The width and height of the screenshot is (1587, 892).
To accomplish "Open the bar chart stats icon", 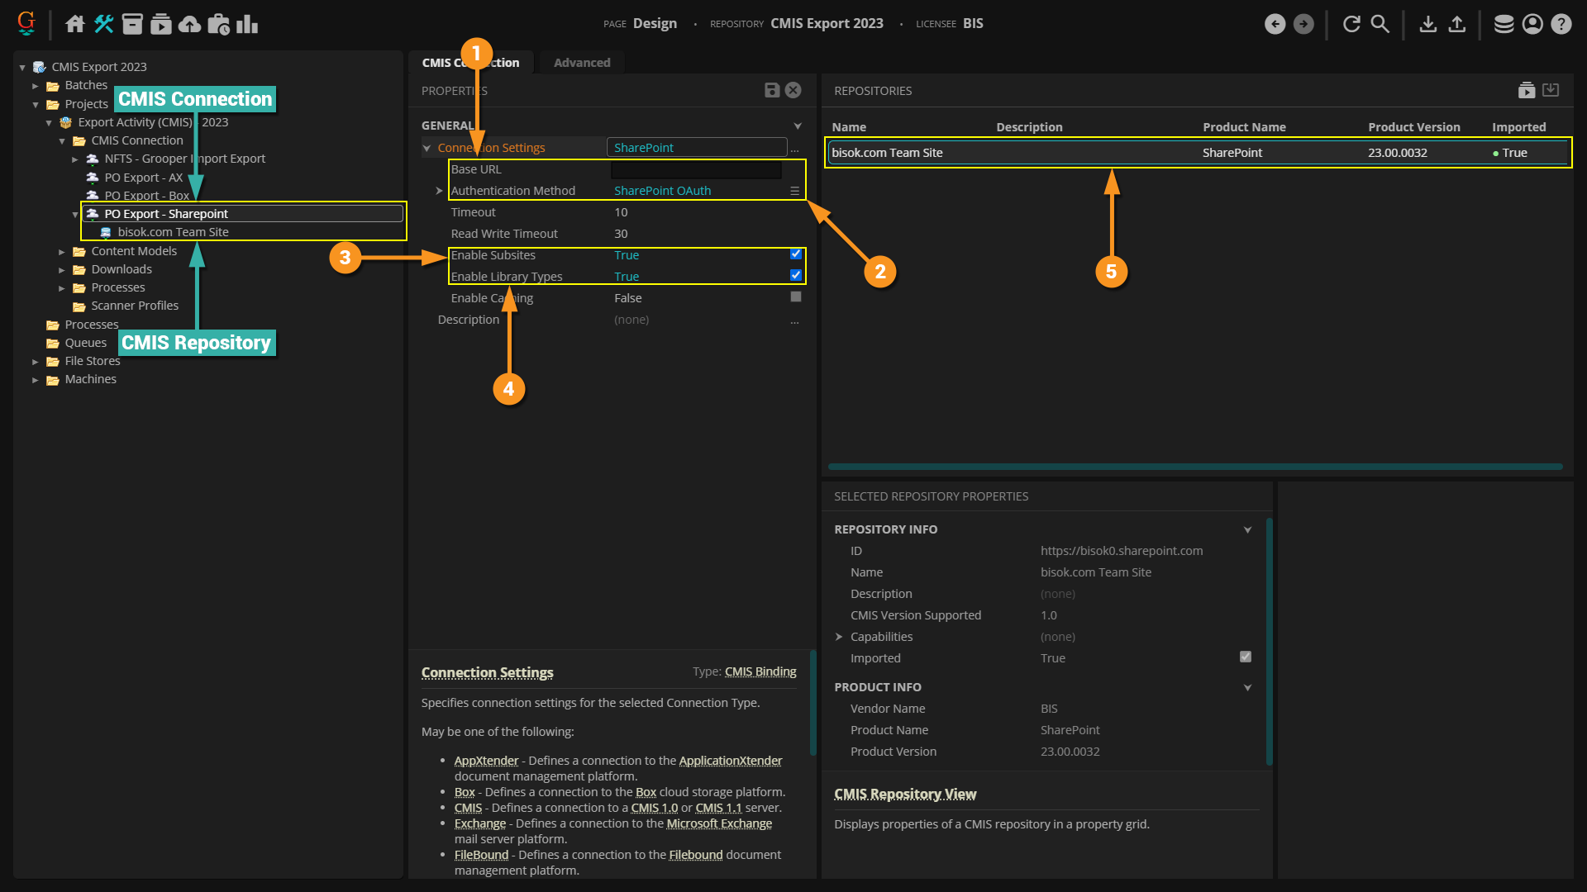I will pyautogui.click(x=247, y=24).
